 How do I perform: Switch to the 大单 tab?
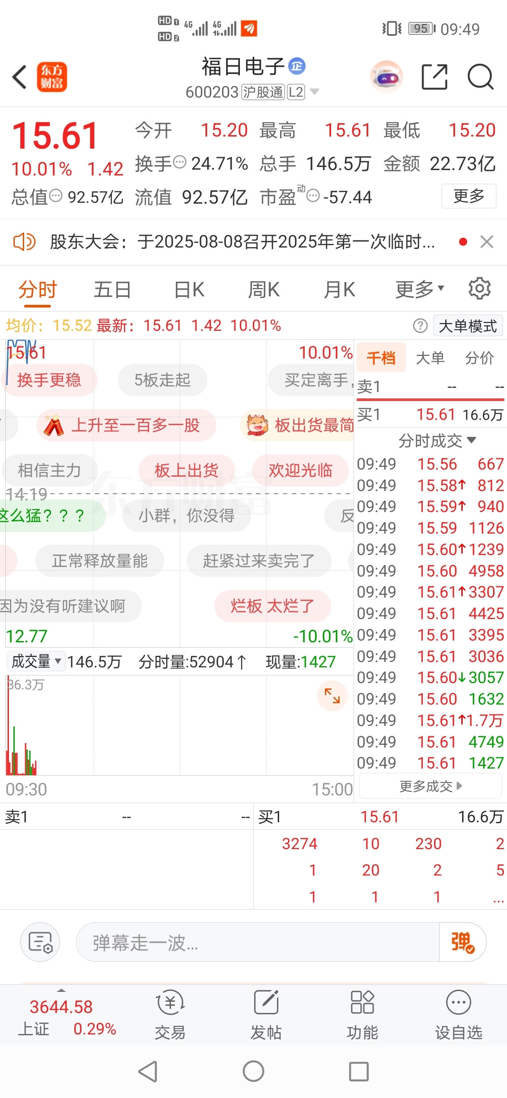430,358
